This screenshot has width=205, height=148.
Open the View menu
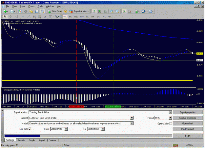[x=14, y=7]
